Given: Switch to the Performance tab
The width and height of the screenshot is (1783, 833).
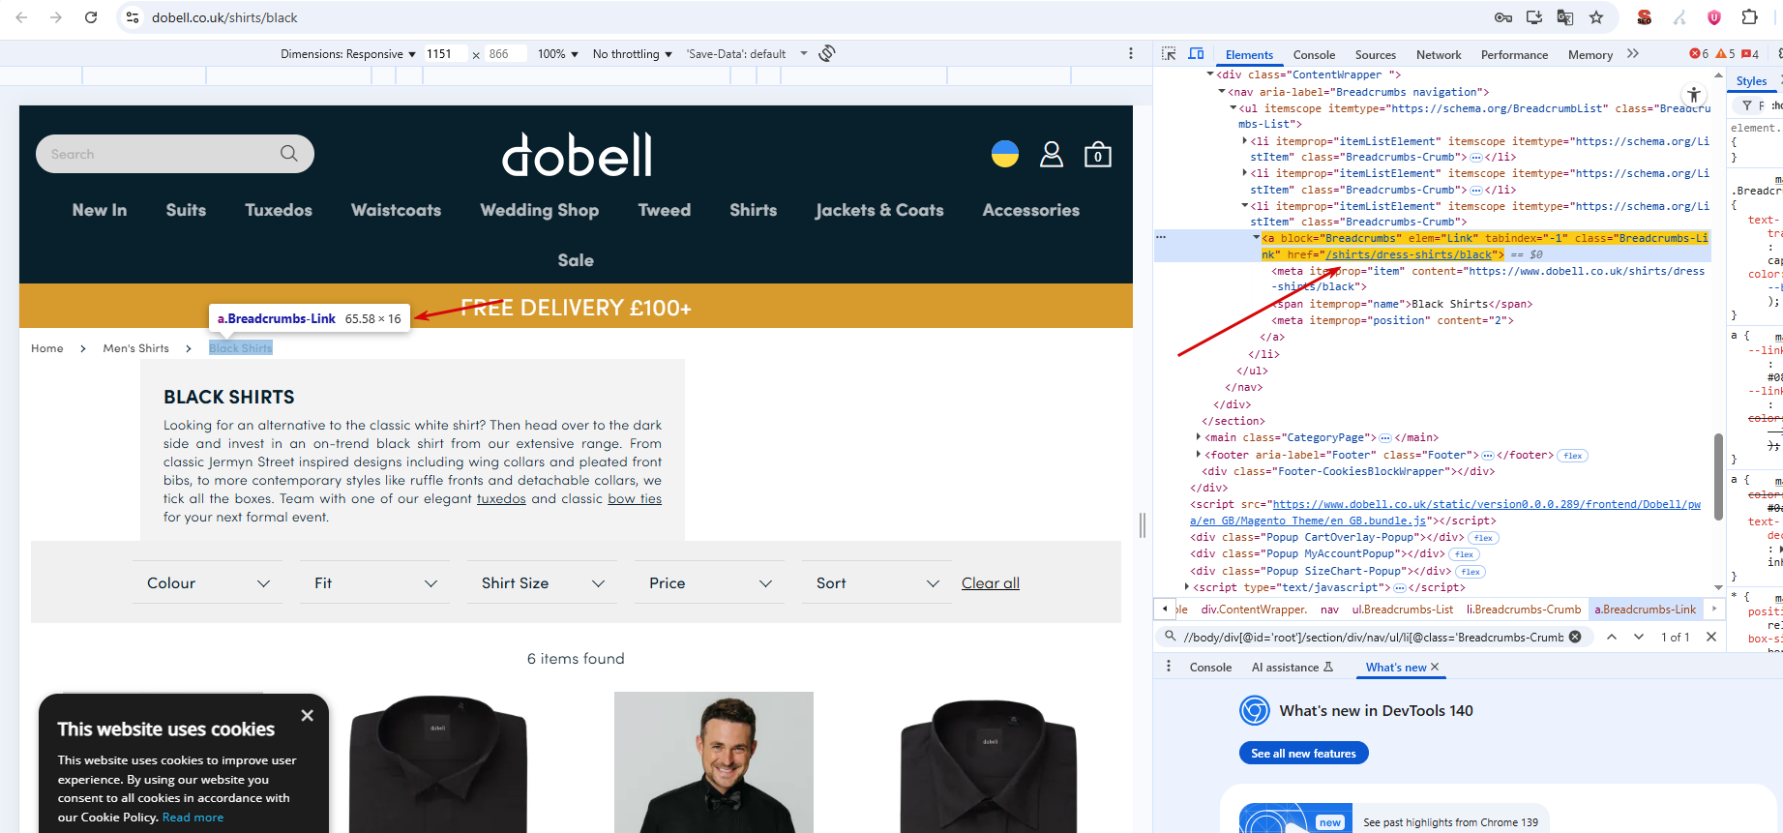Looking at the screenshot, I should click(1514, 55).
